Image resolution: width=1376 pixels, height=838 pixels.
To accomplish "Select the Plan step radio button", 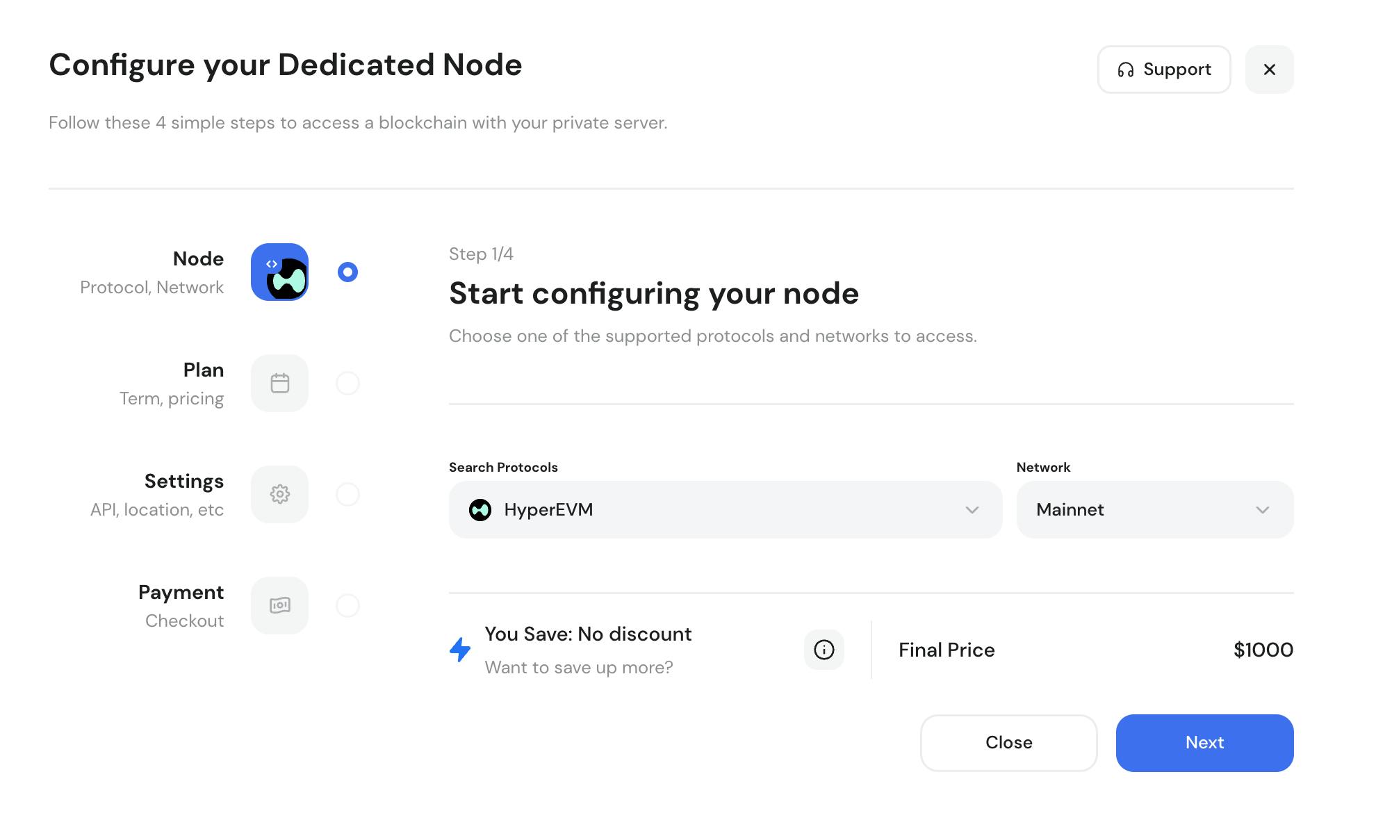I will [x=347, y=383].
